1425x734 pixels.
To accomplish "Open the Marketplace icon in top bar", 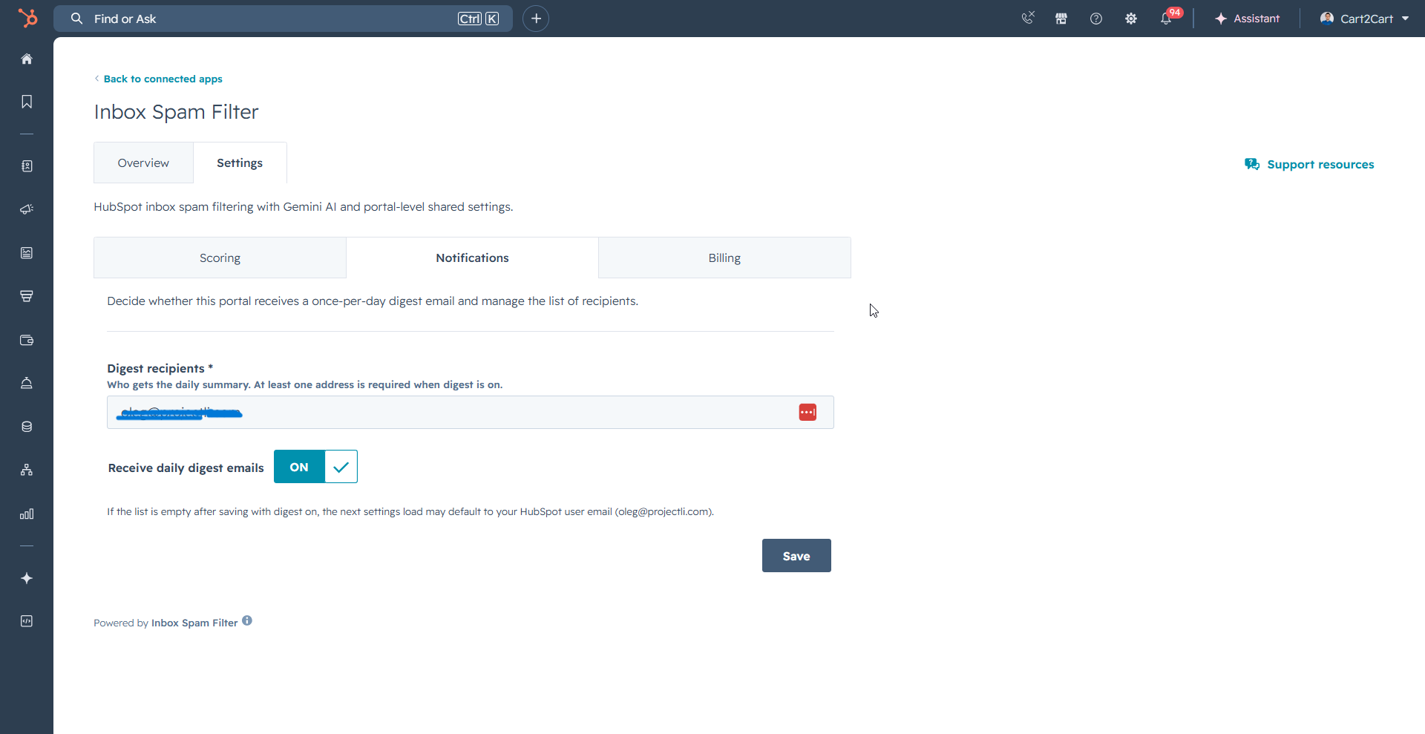I will 1061,19.
